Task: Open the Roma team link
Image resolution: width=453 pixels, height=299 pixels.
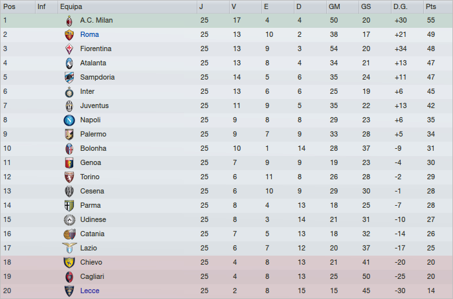Action: point(89,34)
